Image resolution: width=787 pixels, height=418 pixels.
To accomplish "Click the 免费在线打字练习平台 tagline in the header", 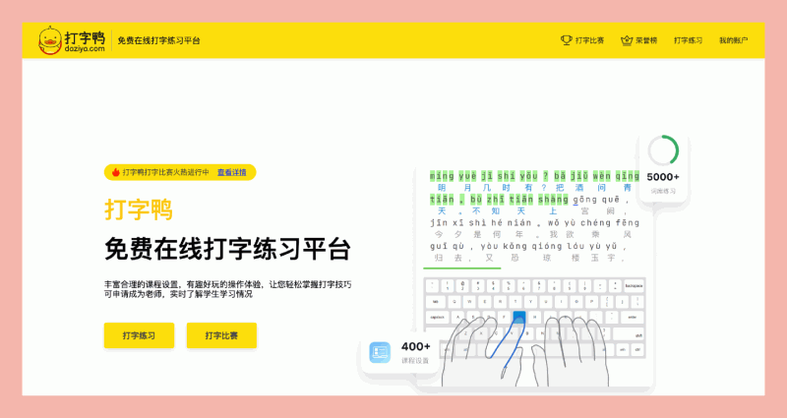I will pyautogui.click(x=158, y=40).
